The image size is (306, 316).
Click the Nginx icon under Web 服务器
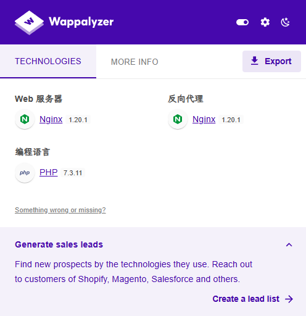pos(25,119)
